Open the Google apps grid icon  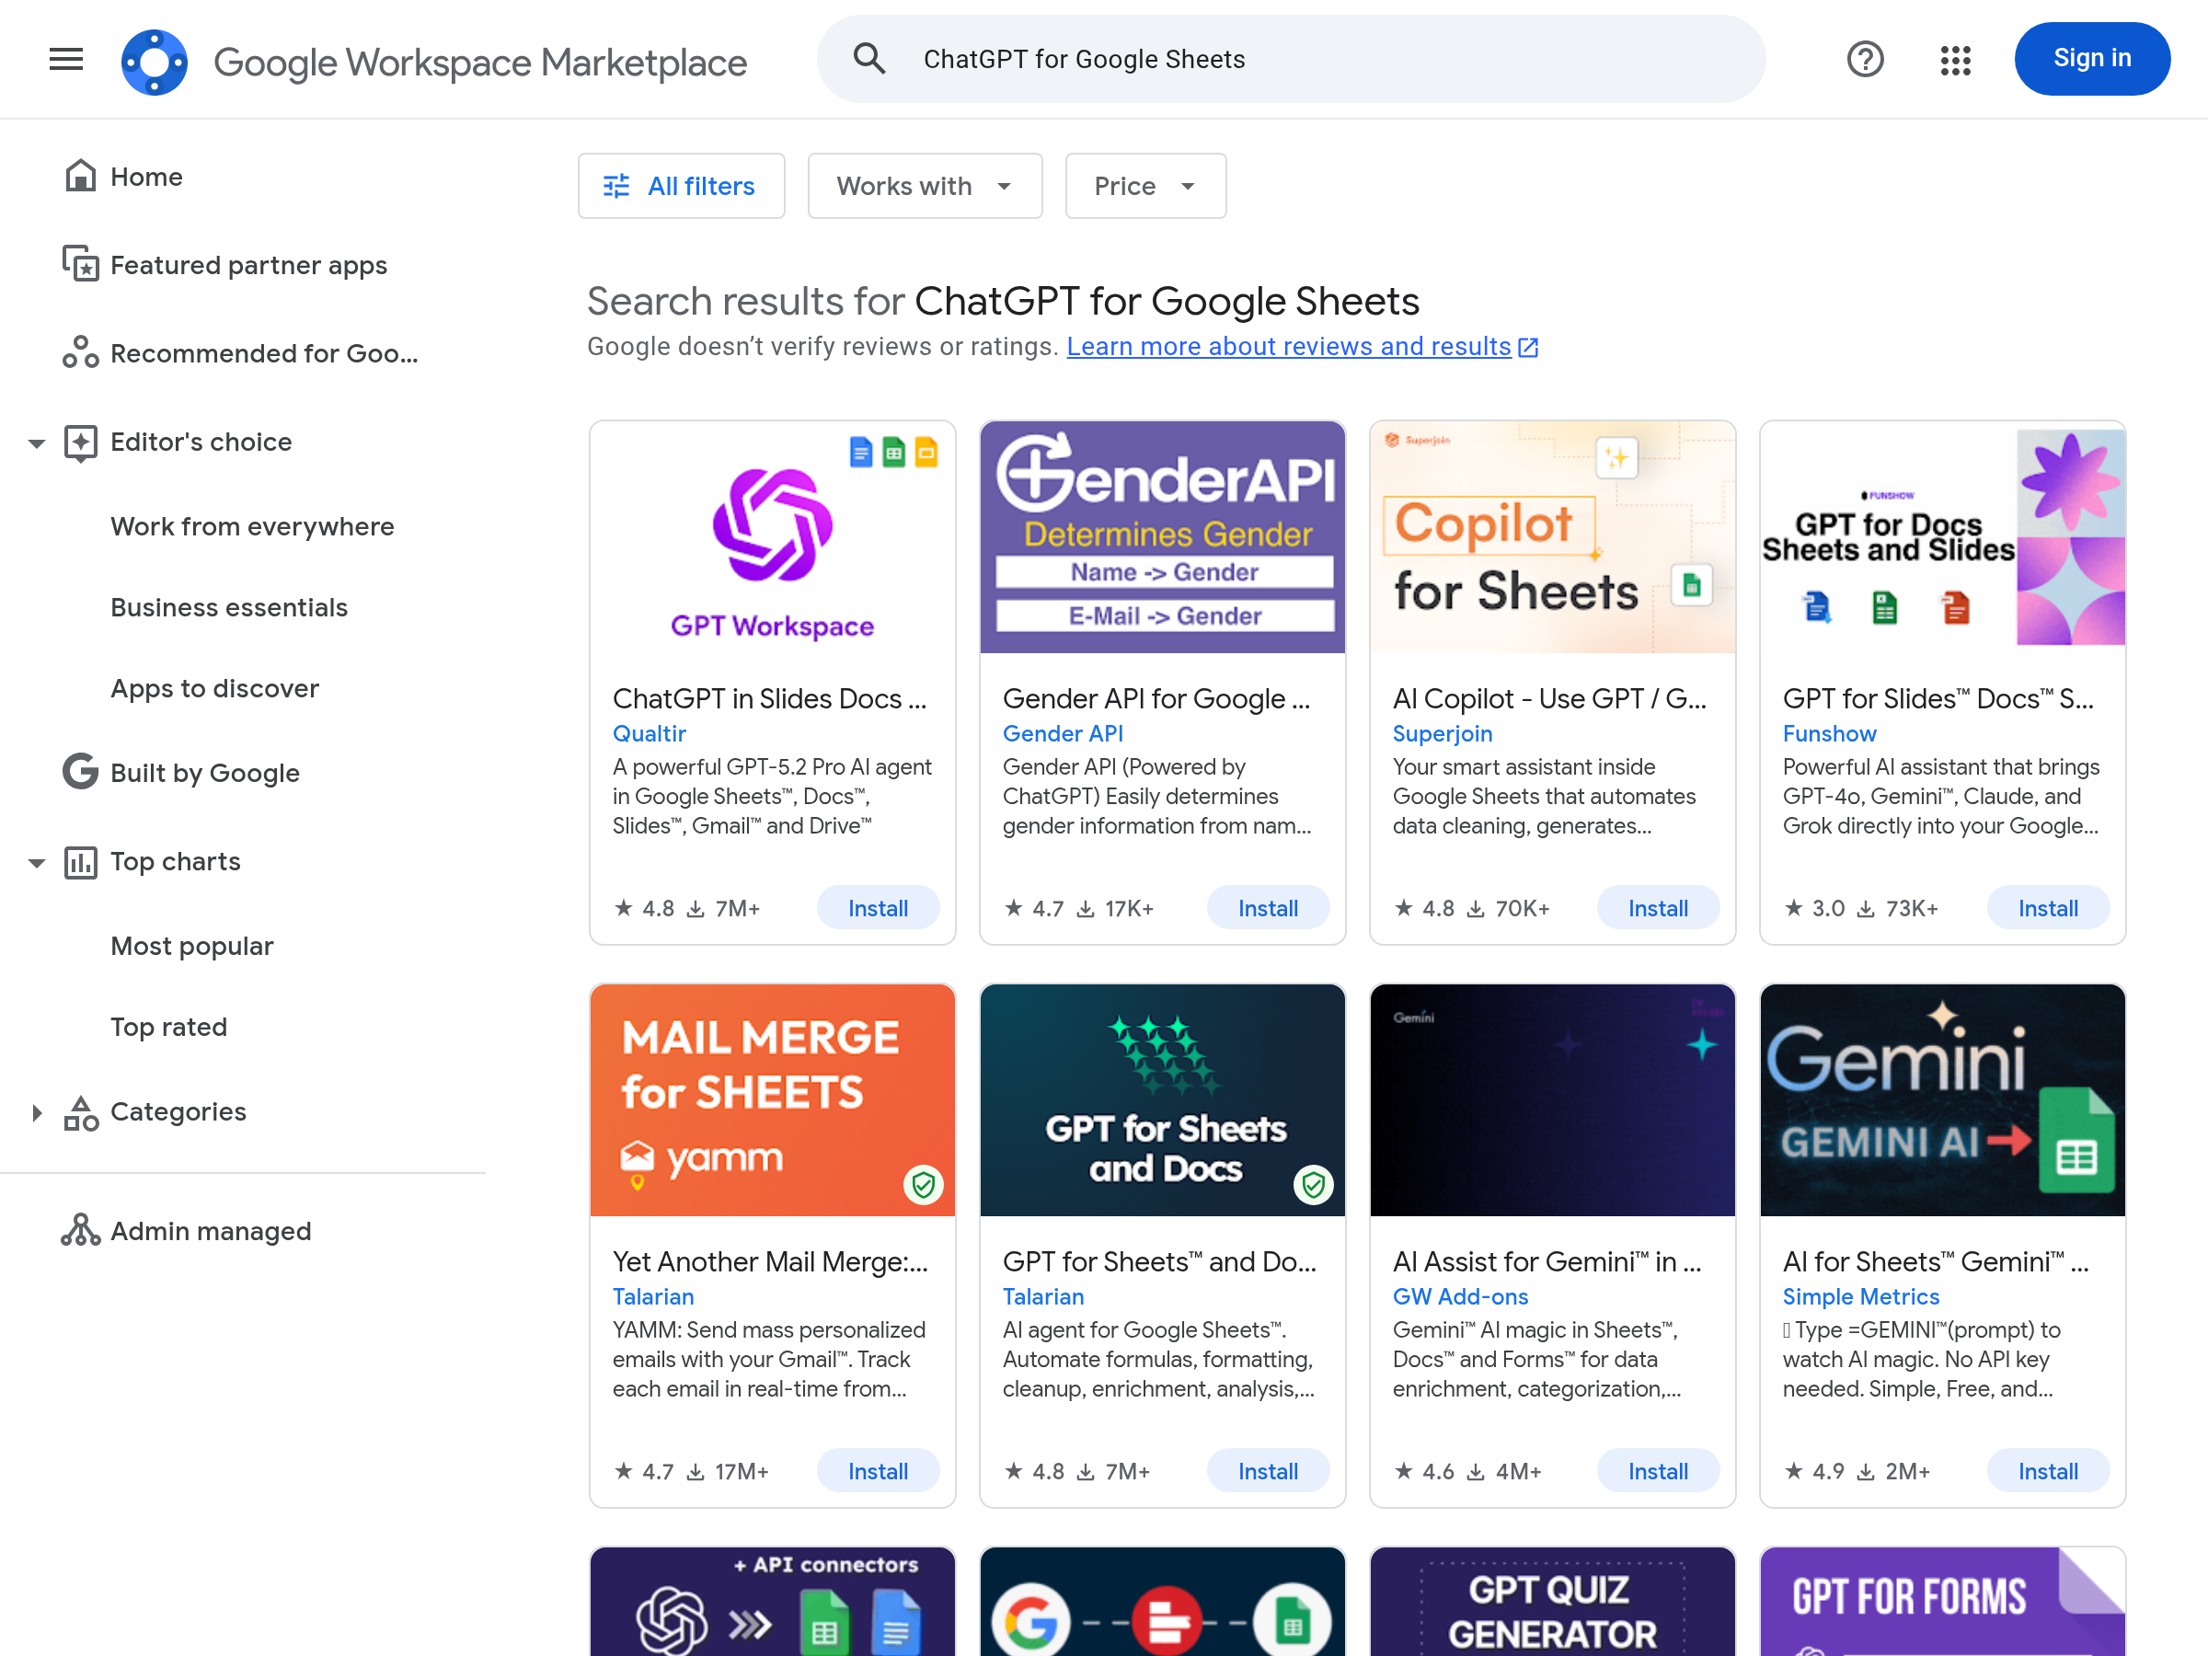click(1954, 60)
